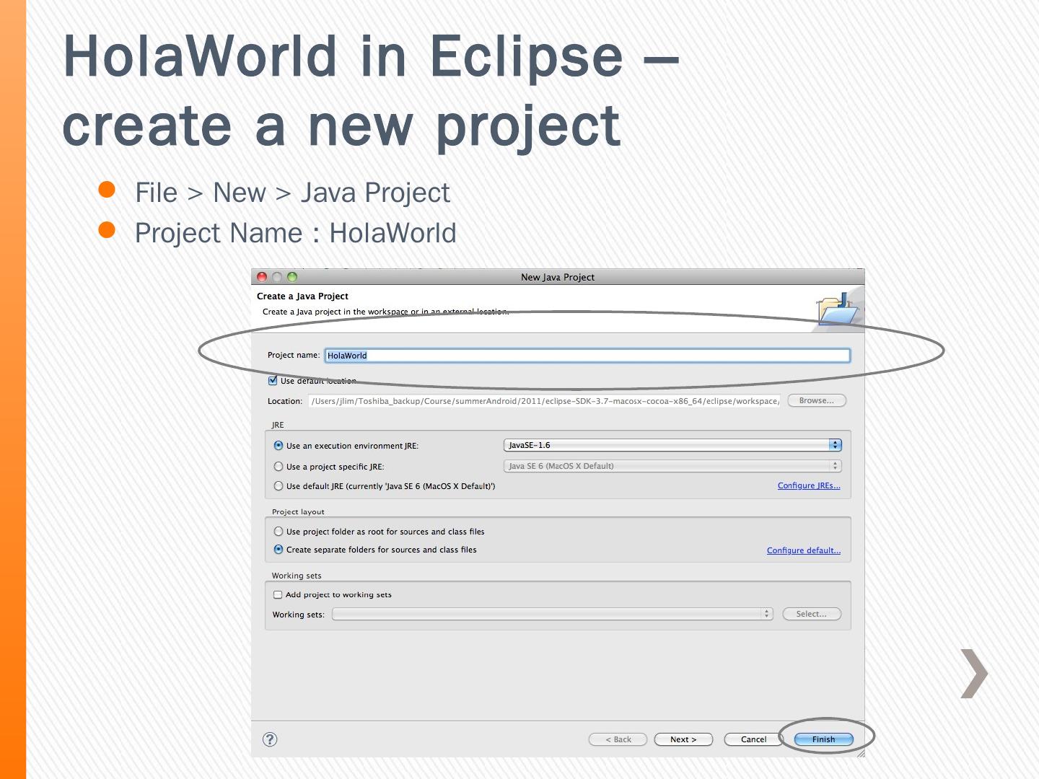This screenshot has height=779, width=1039.
Task: Choose Create separate folders for sources option
Action: 279,550
